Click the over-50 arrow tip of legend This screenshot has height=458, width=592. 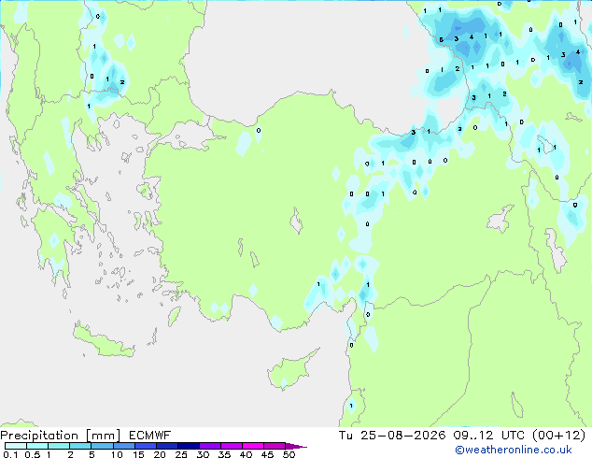point(296,446)
